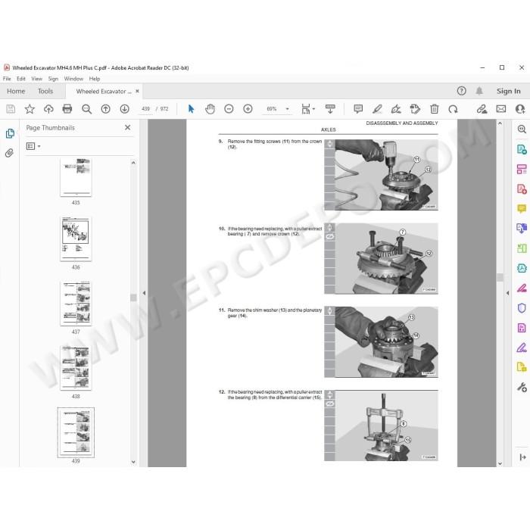Close the Wheeled Excavator document tab
This screenshot has height=530, width=530.
click(x=137, y=91)
